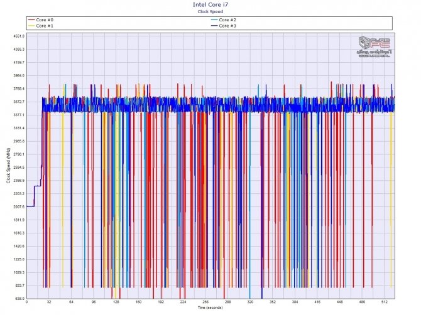Screen dimensions: 421x315
Task: Click the 96 tick on time axis
Action: 94,302
